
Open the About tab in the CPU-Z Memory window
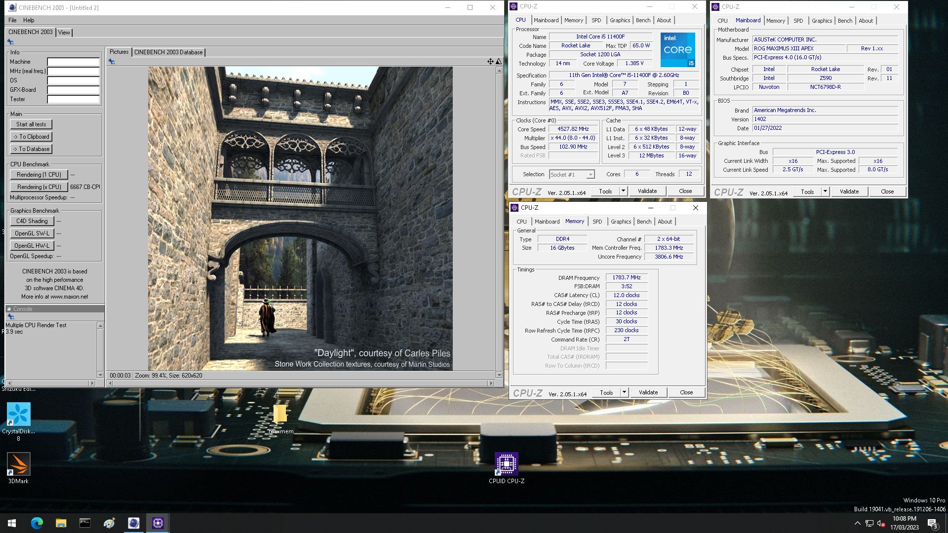(x=665, y=222)
